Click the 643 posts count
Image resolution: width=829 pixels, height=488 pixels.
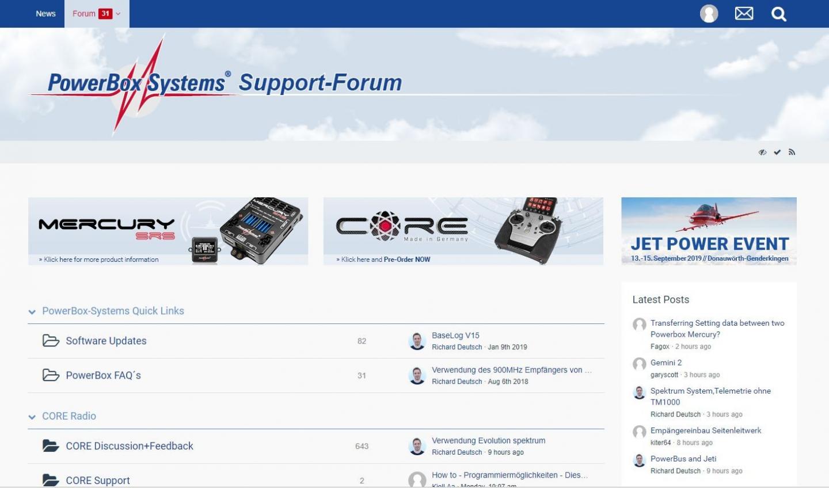362,446
